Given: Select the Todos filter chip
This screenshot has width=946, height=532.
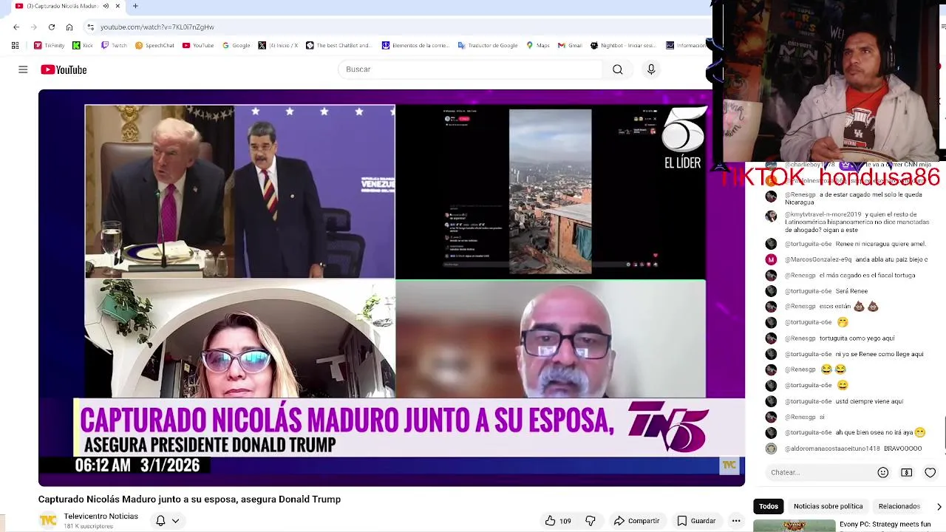Looking at the screenshot, I should (769, 506).
